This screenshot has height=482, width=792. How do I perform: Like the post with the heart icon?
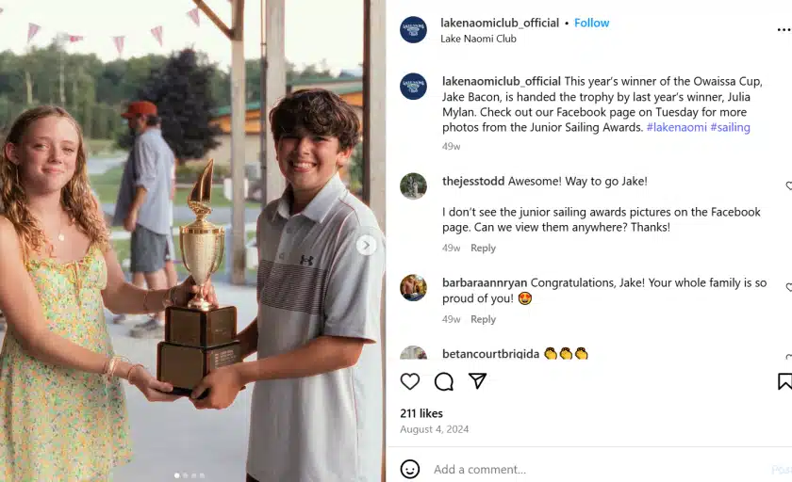click(x=409, y=381)
